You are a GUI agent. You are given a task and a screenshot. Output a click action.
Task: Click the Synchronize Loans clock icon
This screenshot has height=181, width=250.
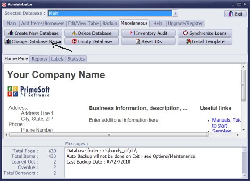(185, 33)
